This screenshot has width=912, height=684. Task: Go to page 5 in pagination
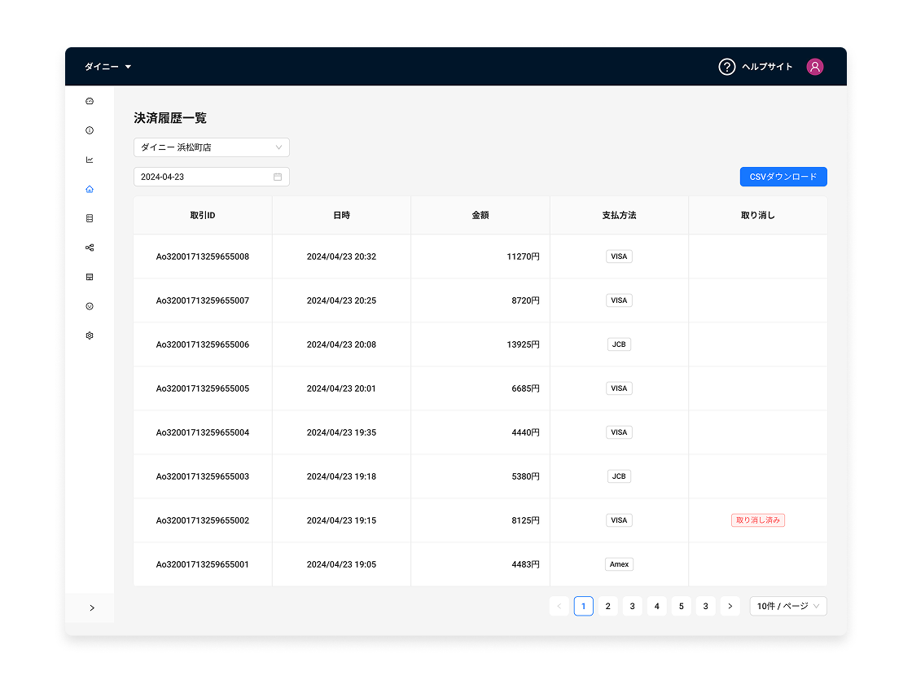pyautogui.click(x=681, y=606)
